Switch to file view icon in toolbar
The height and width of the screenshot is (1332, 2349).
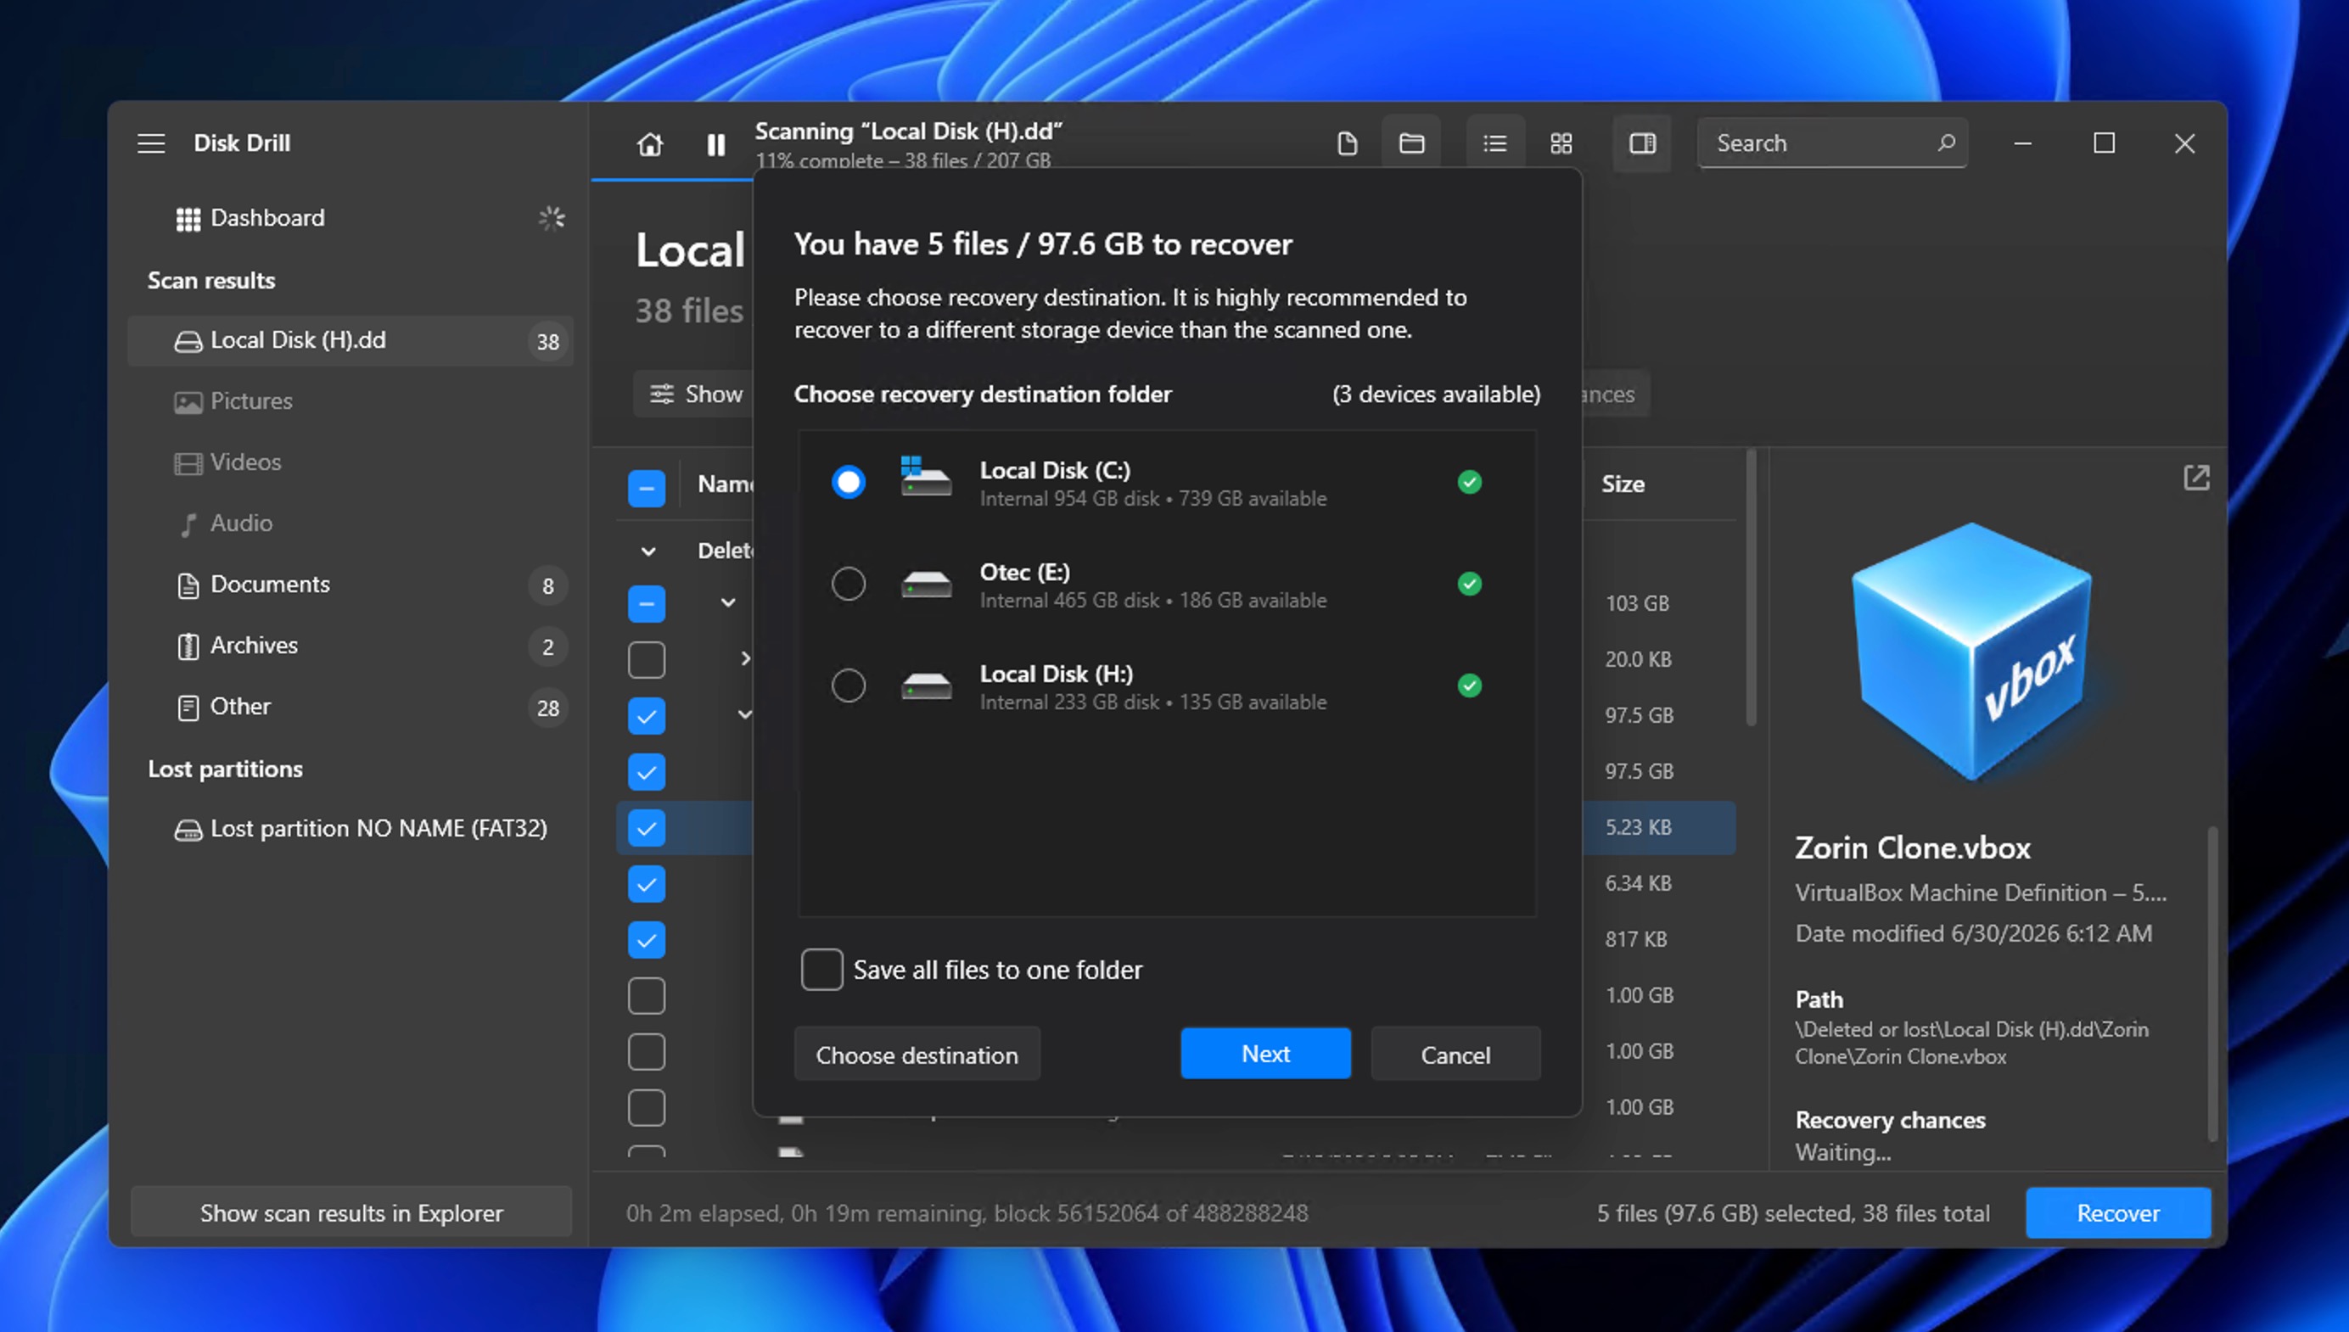pyautogui.click(x=1347, y=143)
